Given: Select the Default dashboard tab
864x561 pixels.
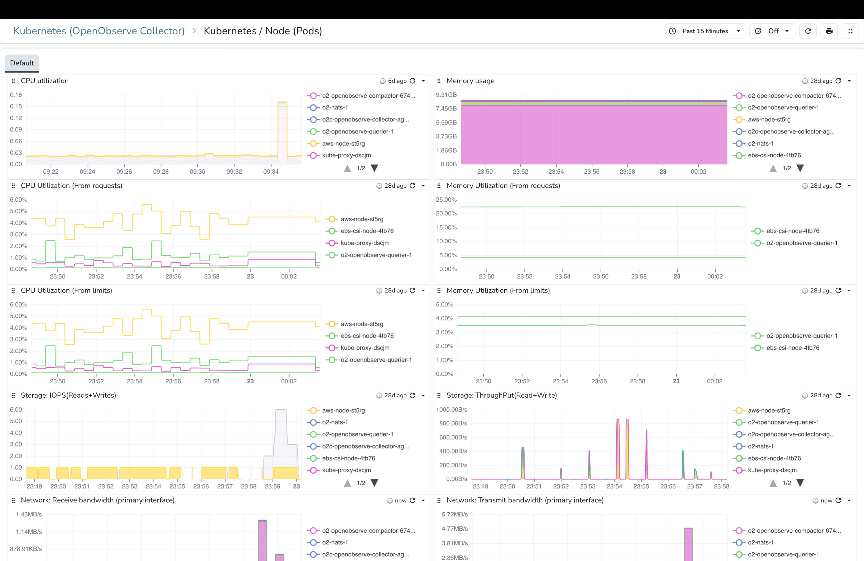Looking at the screenshot, I should pos(22,63).
